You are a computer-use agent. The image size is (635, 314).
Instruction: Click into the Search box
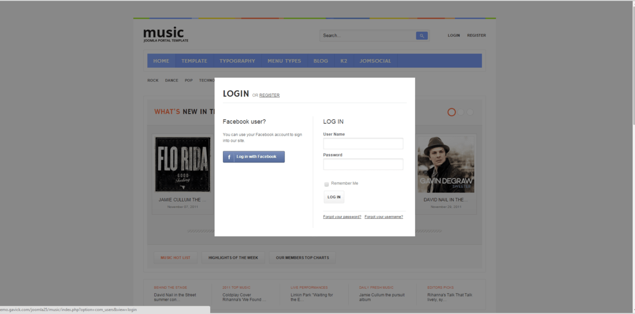[368, 36]
